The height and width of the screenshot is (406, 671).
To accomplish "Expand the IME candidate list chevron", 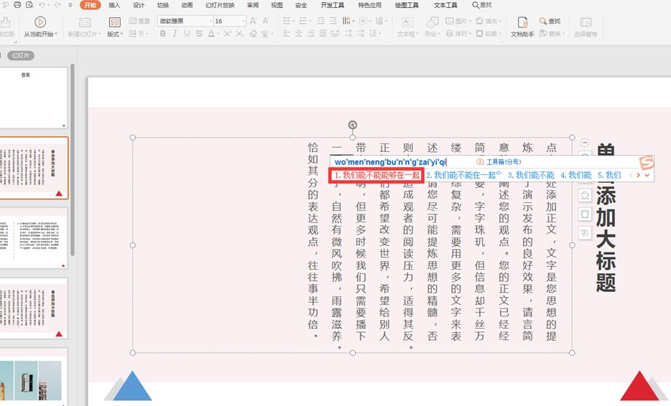I will point(647,175).
